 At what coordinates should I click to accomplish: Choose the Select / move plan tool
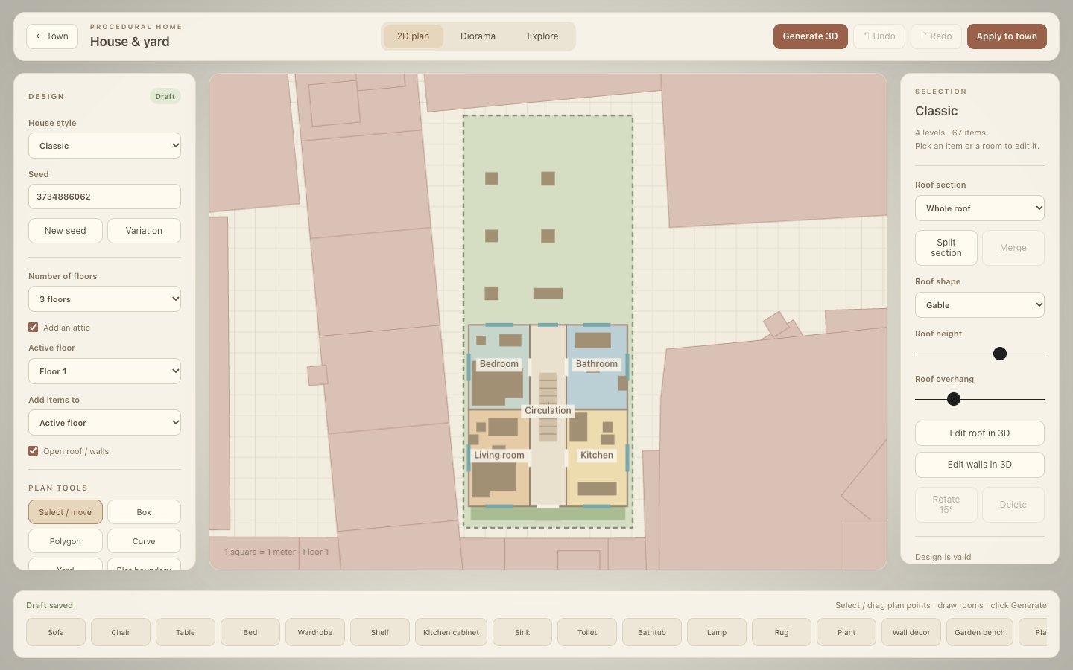pyautogui.click(x=66, y=512)
